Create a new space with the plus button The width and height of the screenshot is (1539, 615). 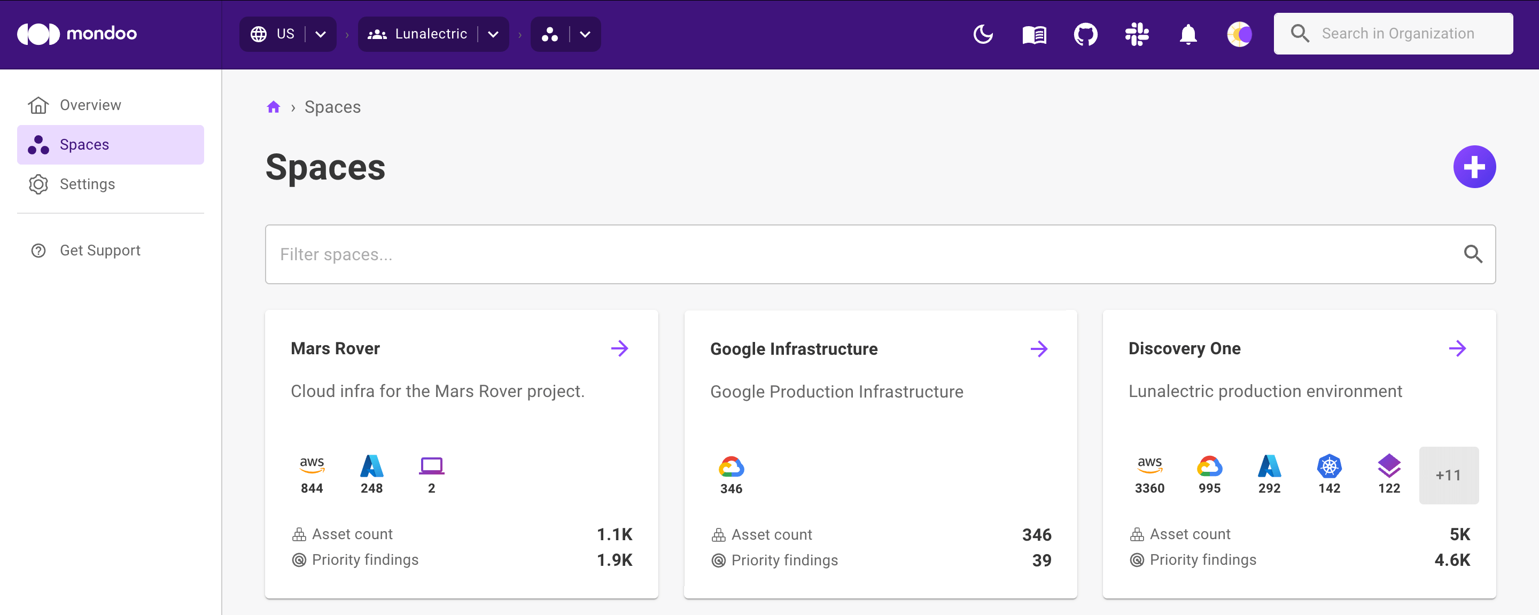coord(1474,167)
